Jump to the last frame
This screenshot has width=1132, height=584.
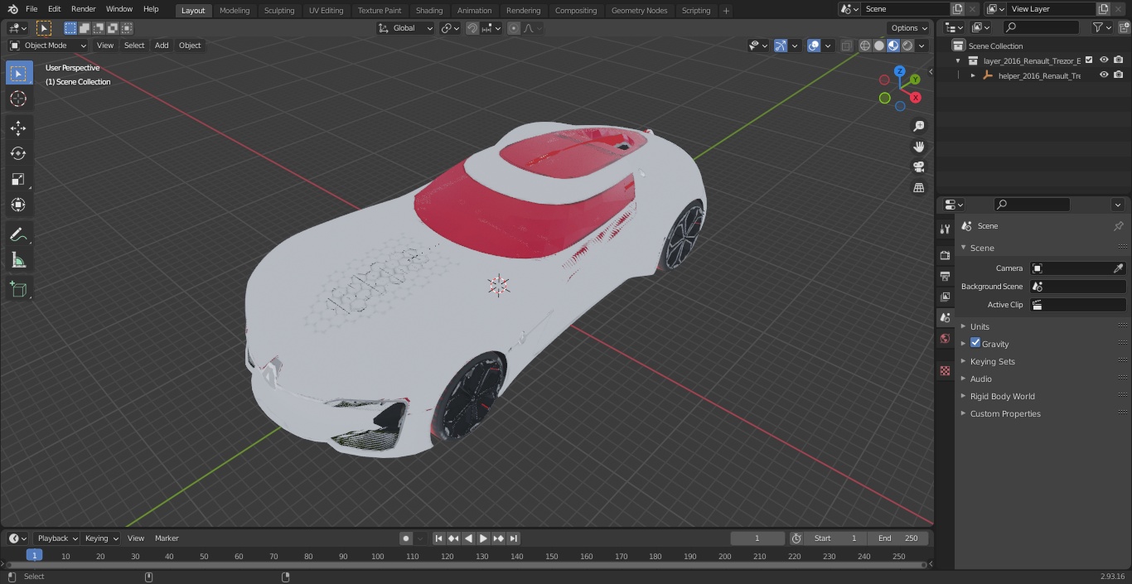[x=514, y=538]
